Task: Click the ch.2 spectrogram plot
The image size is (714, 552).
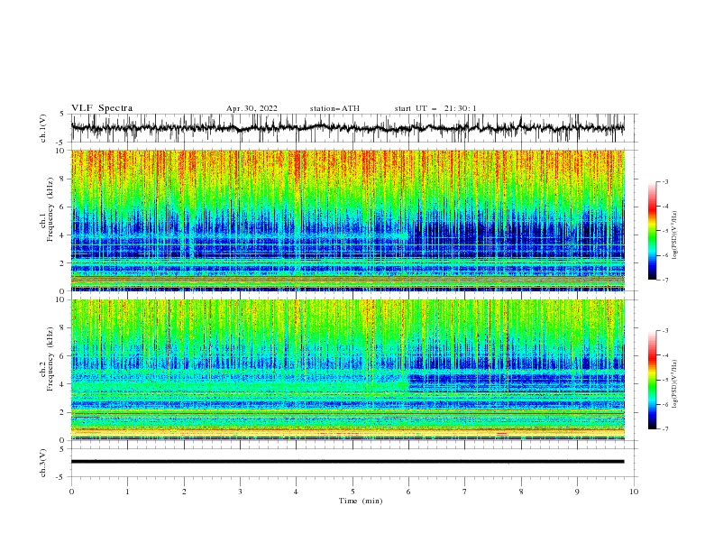Action: point(348,370)
